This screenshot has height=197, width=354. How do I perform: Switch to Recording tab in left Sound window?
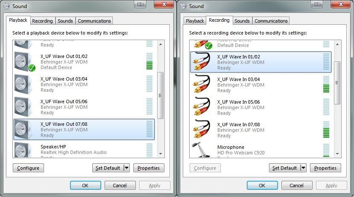point(42,21)
